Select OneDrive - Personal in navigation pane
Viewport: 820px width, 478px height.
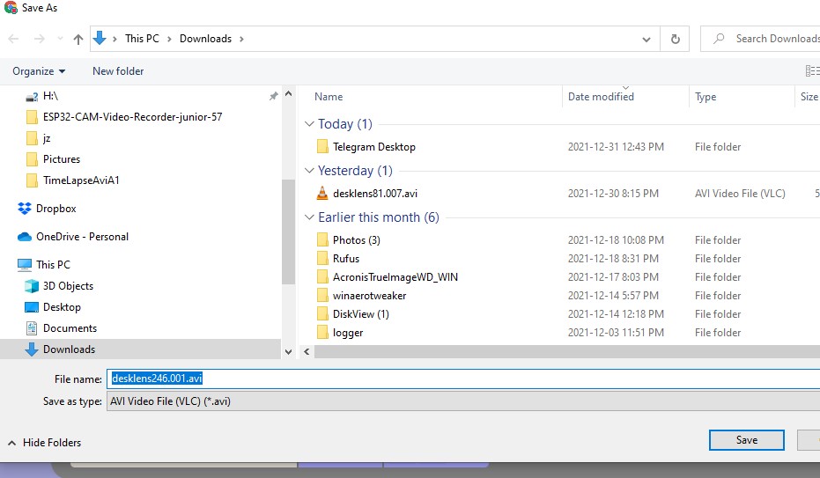point(82,237)
